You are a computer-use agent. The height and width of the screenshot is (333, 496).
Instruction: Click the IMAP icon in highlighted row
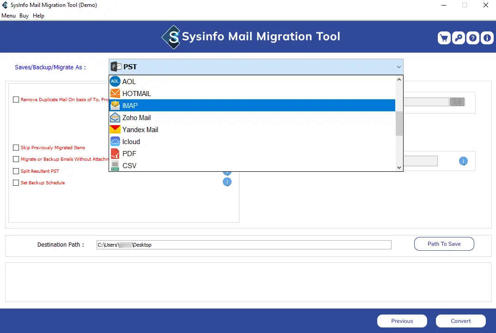[115, 105]
